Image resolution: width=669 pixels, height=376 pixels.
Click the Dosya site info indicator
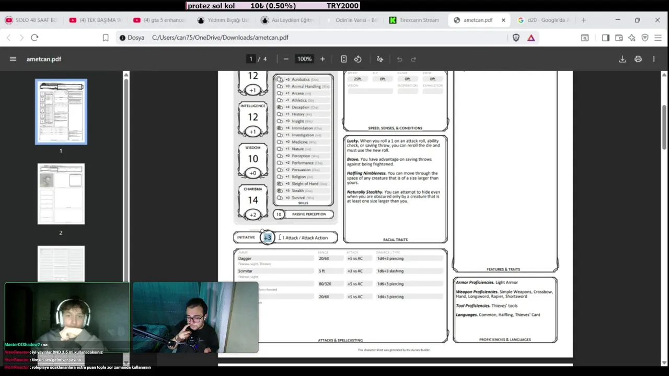(x=132, y=38)
